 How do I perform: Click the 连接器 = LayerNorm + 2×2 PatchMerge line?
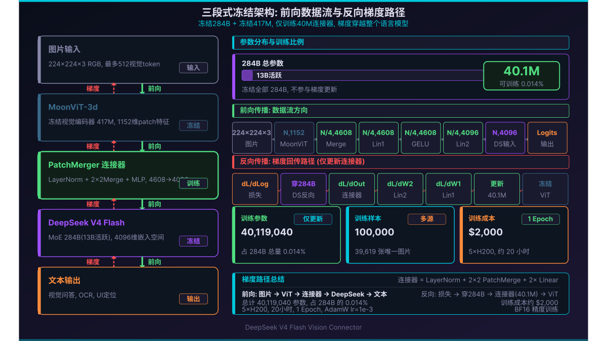478,280
